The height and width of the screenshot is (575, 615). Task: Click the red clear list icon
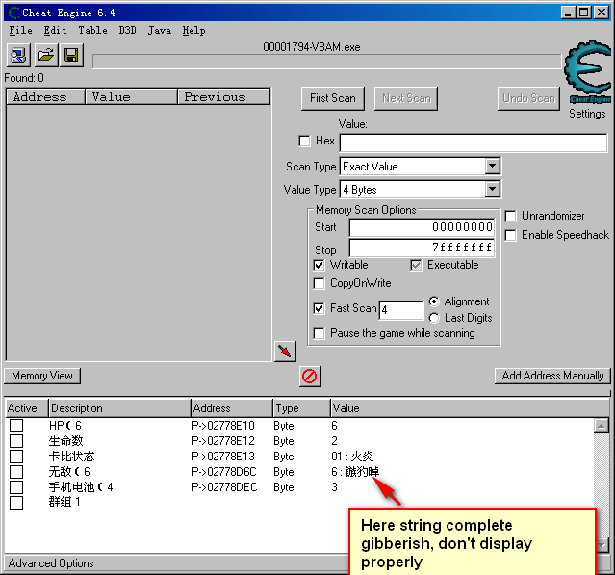pyautogui.click(x=310, y=376)
